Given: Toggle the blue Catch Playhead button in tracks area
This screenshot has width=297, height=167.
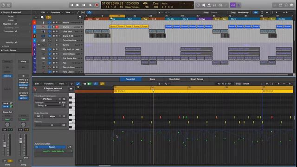Looking at the screenshot, I should (x=89, y=13).
